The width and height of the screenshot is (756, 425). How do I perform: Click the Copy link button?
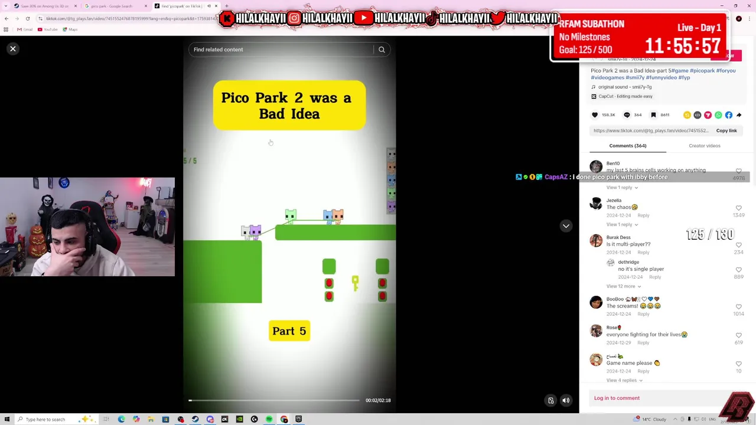pos(726,130)
